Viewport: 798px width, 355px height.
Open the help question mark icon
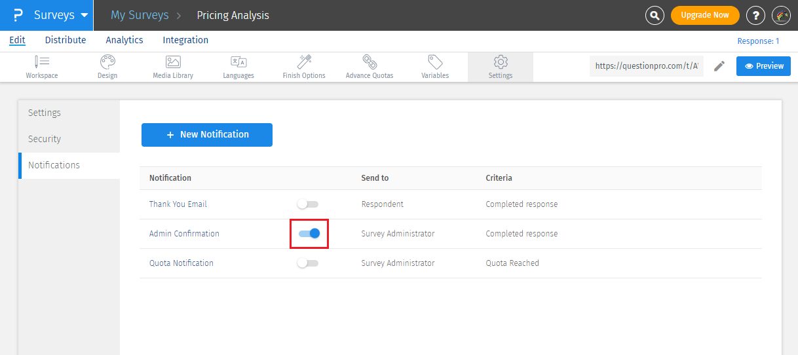(x=755, y=15)
